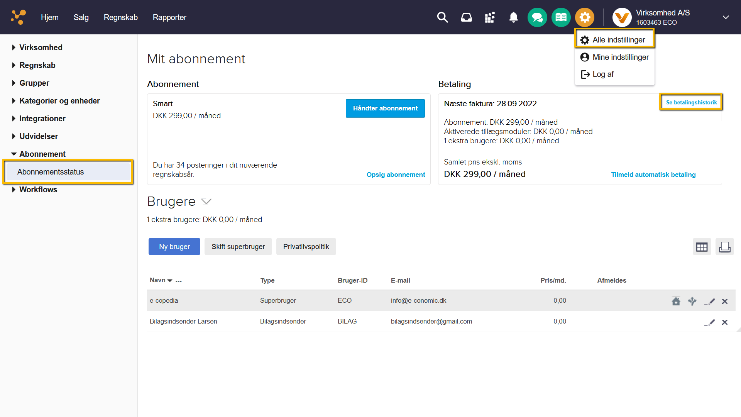The height and width of the screenshot is (417, 741).
Task: Open the green book guide icon
Action: 561,17
